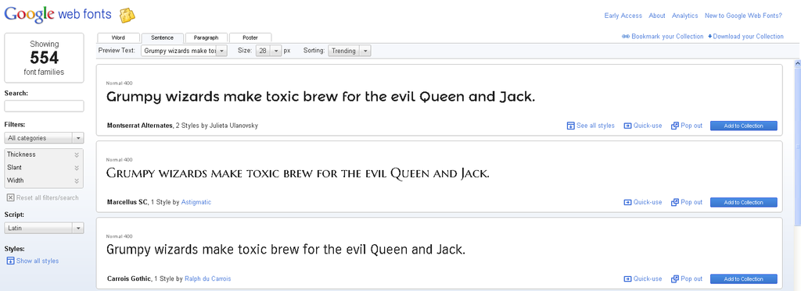Image resolution: width=801 pixels, height=291 pixels.
Task: Click the Carrois Gothic preview sentence
Action: coord(286,250)
